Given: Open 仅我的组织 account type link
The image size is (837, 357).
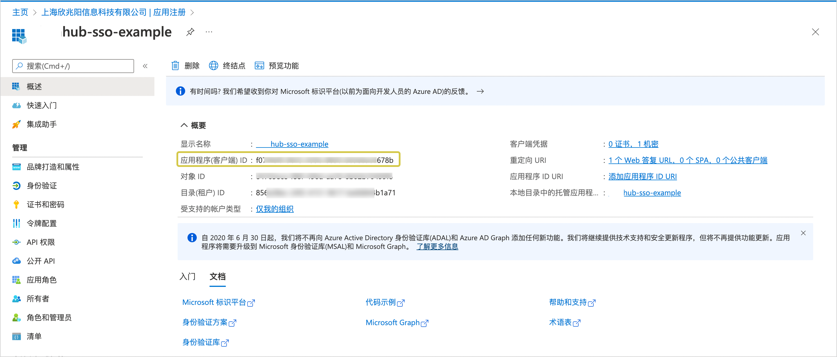Looking at the screenshot, I should (x=275, y=209).
